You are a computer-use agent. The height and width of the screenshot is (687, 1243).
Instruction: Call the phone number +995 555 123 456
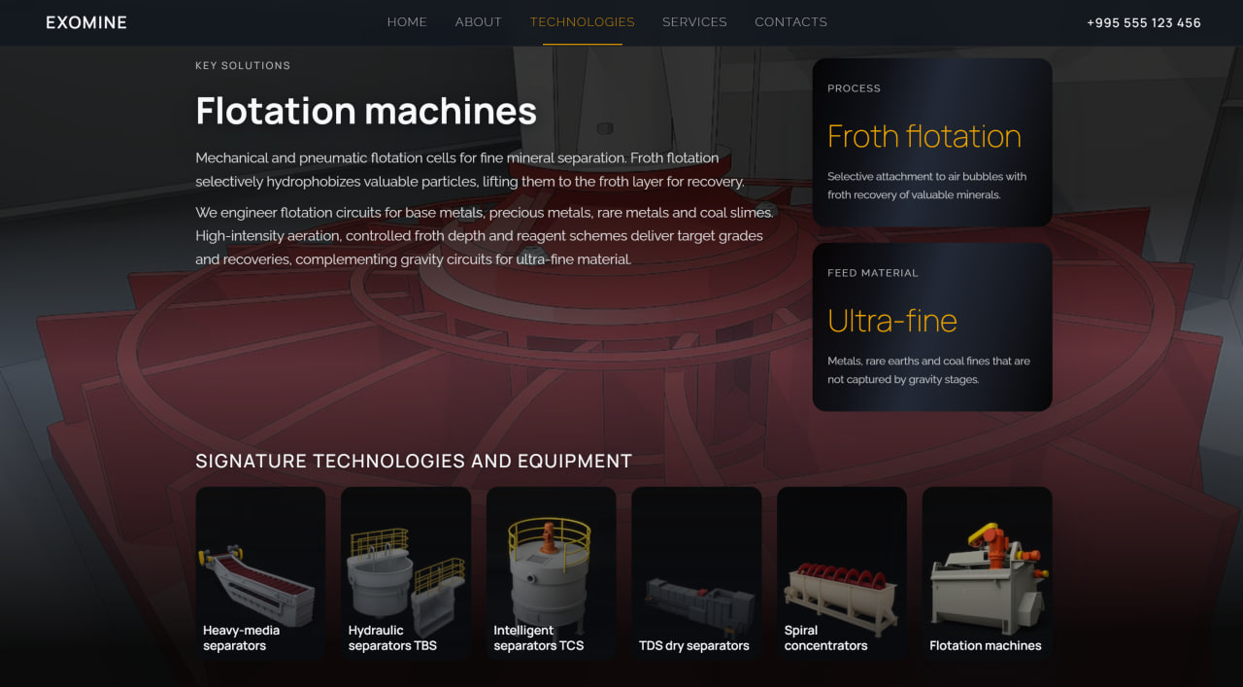[x=1144, y=22]
